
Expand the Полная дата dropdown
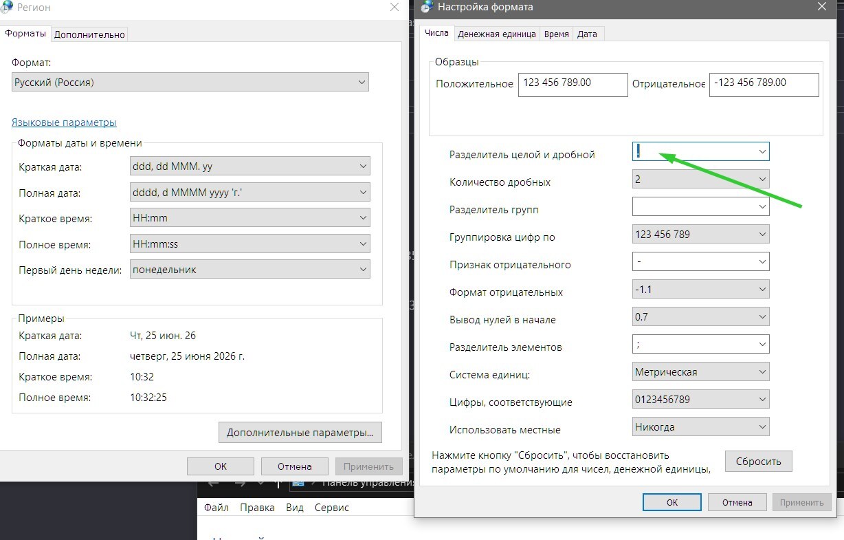249,192
